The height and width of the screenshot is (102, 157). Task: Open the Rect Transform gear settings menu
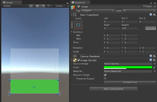point(154,15)
